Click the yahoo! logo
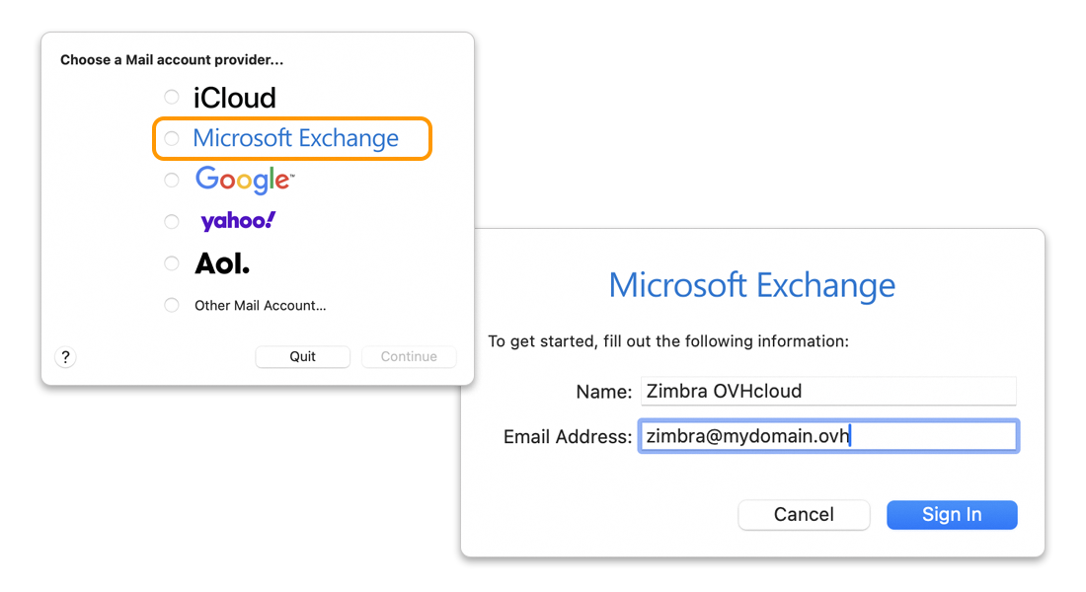 pos(237,221)
